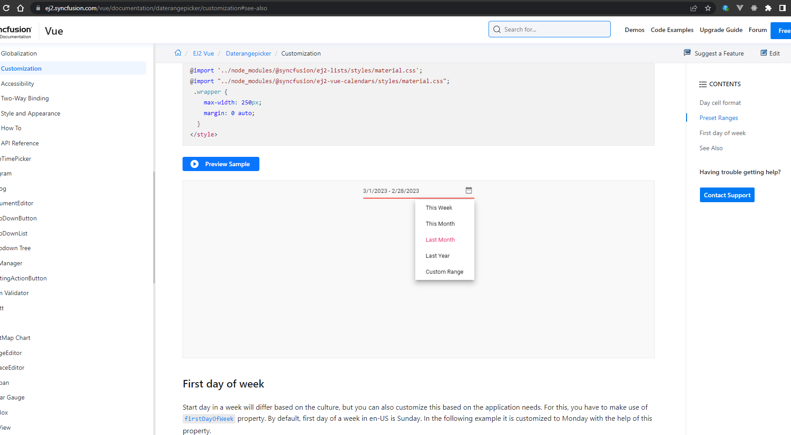The height and width of the screenshot is (435, 791).
Task: Open the Forum header link
Action: tap(757, 30)
